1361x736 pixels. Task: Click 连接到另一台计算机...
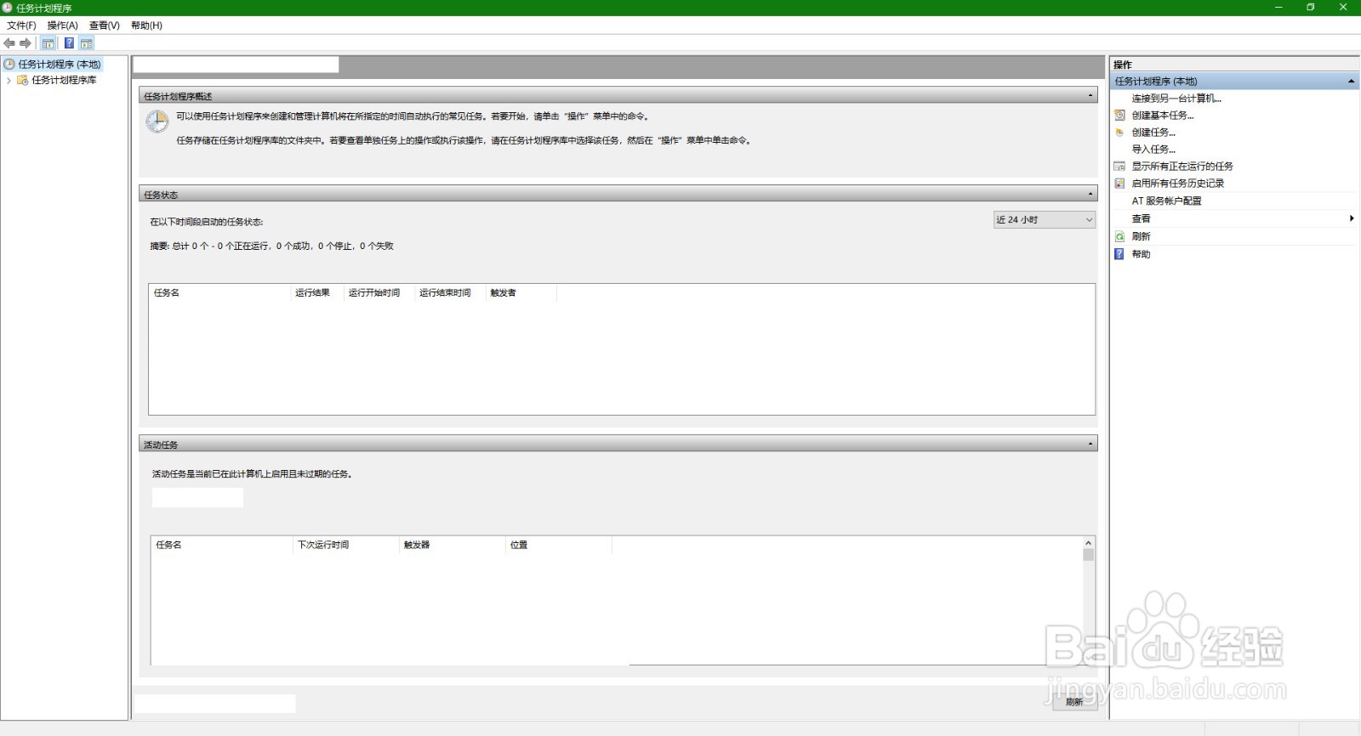click(1176, 98)
